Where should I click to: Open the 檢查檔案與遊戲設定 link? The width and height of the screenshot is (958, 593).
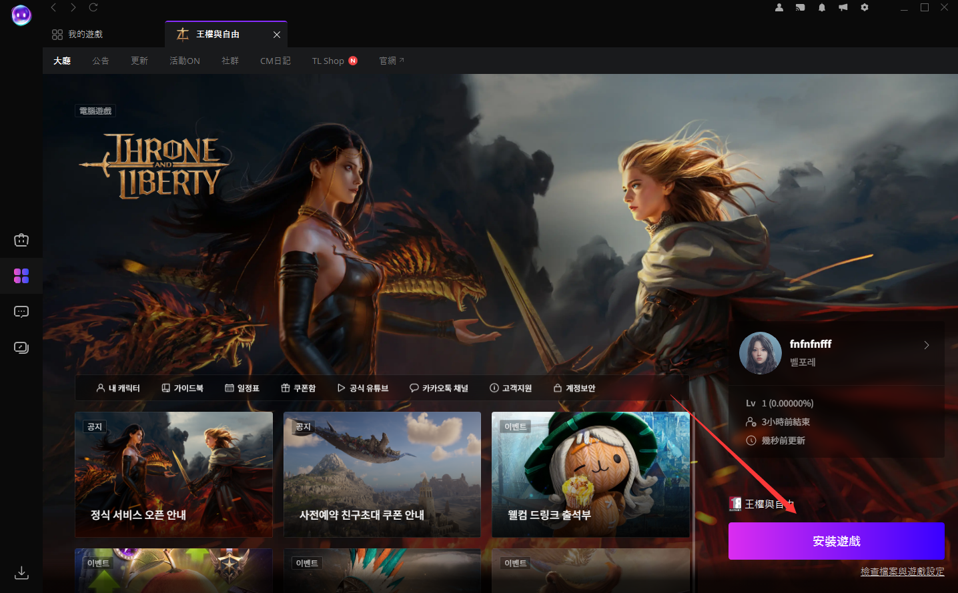click(x=902, y=572)
